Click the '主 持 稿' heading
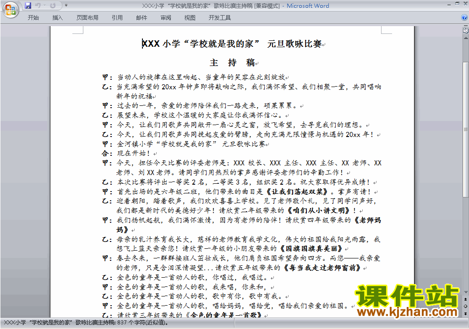The height and width of the screenshot is (329, 469). click(233, 63)
